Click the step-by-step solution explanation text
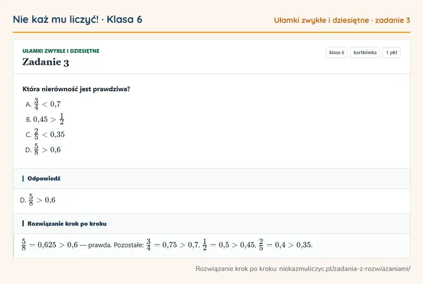This screenshot has height=284, width=423. [167, 245]
